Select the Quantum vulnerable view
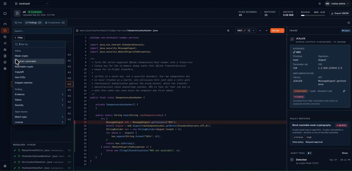This screenshot has width=352, height=171. click(x=39, y=61)
